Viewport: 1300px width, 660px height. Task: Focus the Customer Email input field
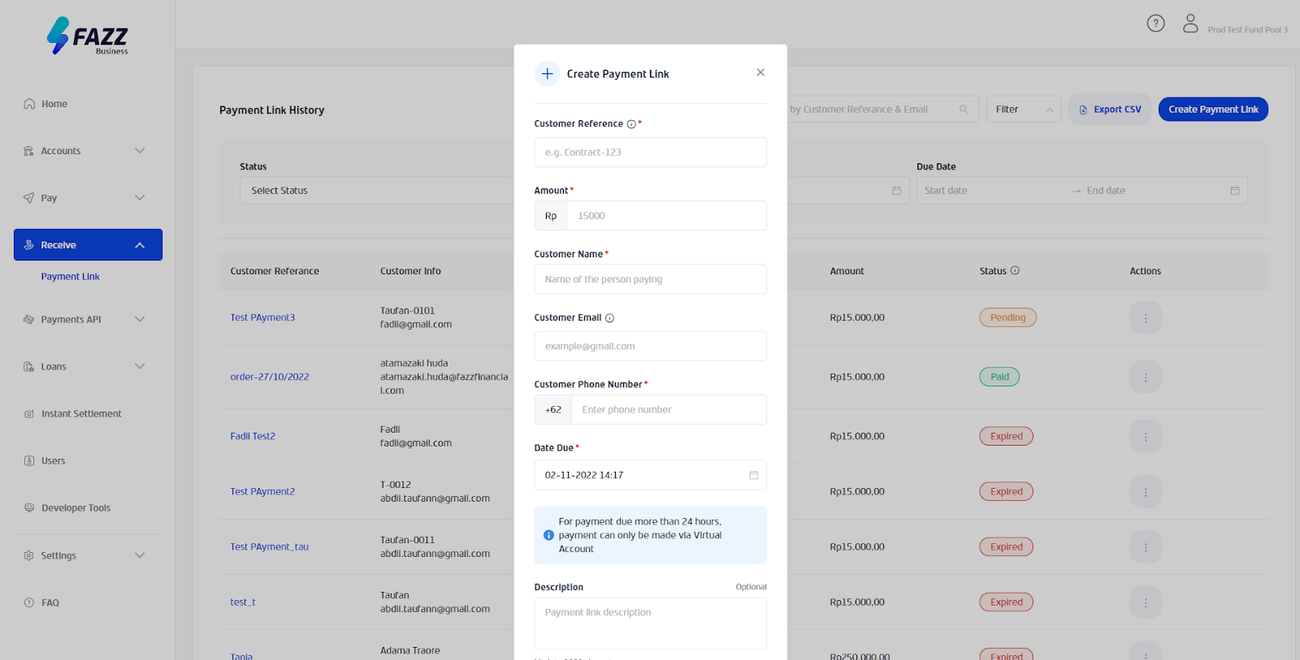[x=650, y=347]
